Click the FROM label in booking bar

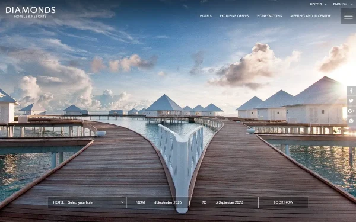140,202
